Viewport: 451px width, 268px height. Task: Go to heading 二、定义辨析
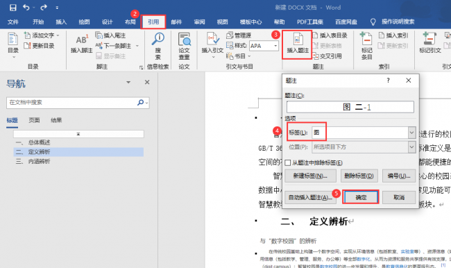point(78,152)
